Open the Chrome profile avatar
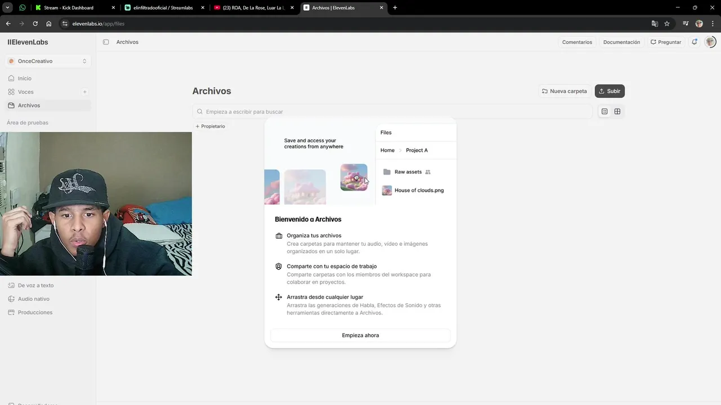Image resolution: width=721 pixels, height=405 pixels. (699, 24)
